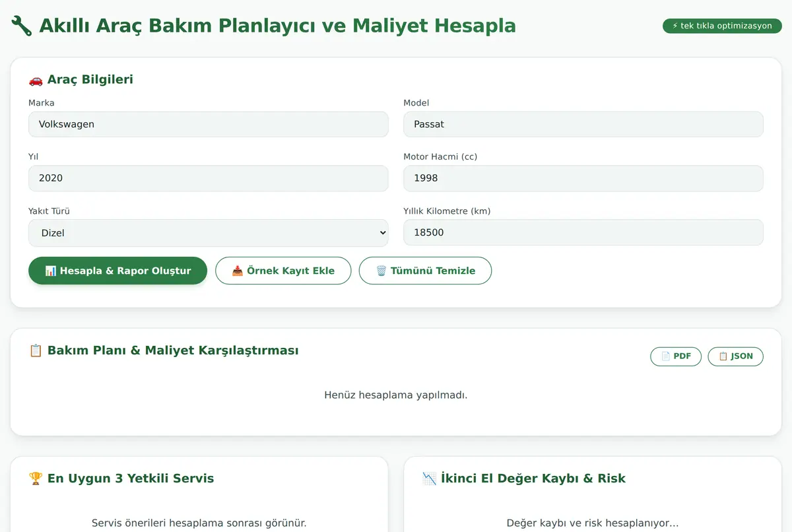Click the lightning icon in the optimizasyon badge
Viewport: 792px width, 532px height.
(675, 26)
